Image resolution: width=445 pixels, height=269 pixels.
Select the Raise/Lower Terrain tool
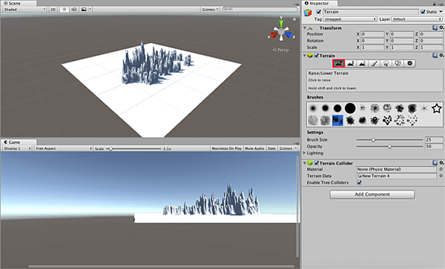click(338, 63)
